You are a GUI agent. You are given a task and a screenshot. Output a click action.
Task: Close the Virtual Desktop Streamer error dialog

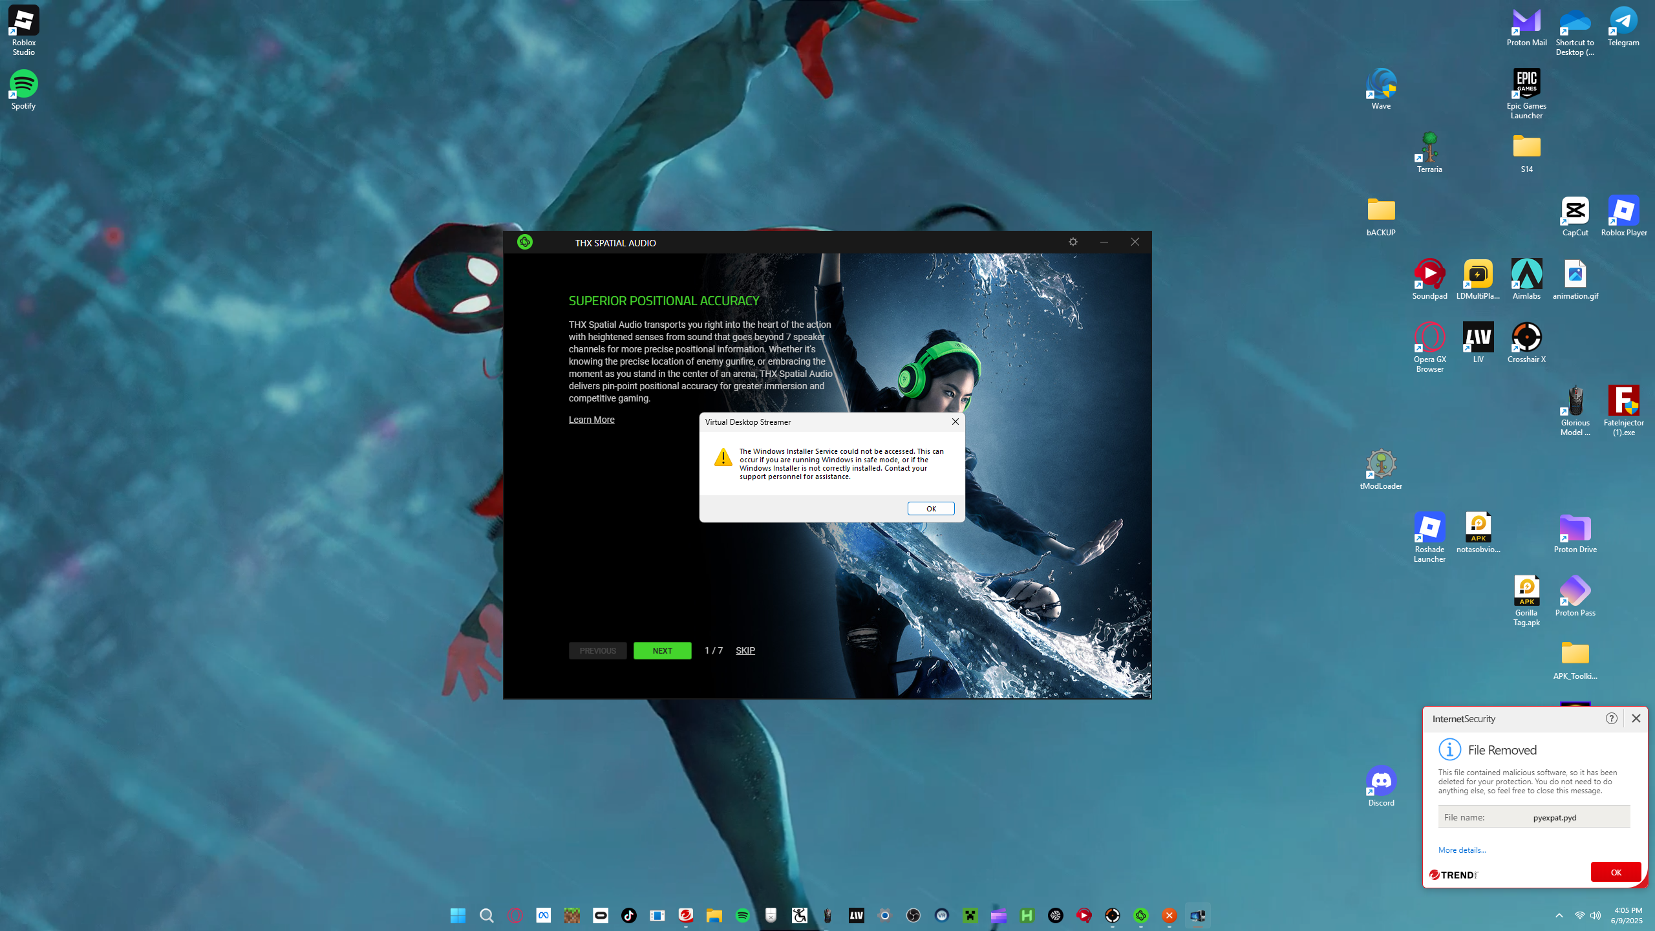(x=955, y=422)
